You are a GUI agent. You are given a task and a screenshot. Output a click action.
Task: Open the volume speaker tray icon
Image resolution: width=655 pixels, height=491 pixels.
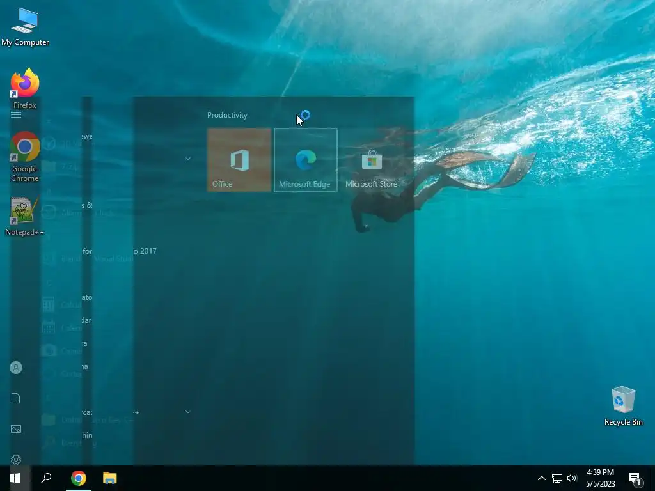coord(572,478)
